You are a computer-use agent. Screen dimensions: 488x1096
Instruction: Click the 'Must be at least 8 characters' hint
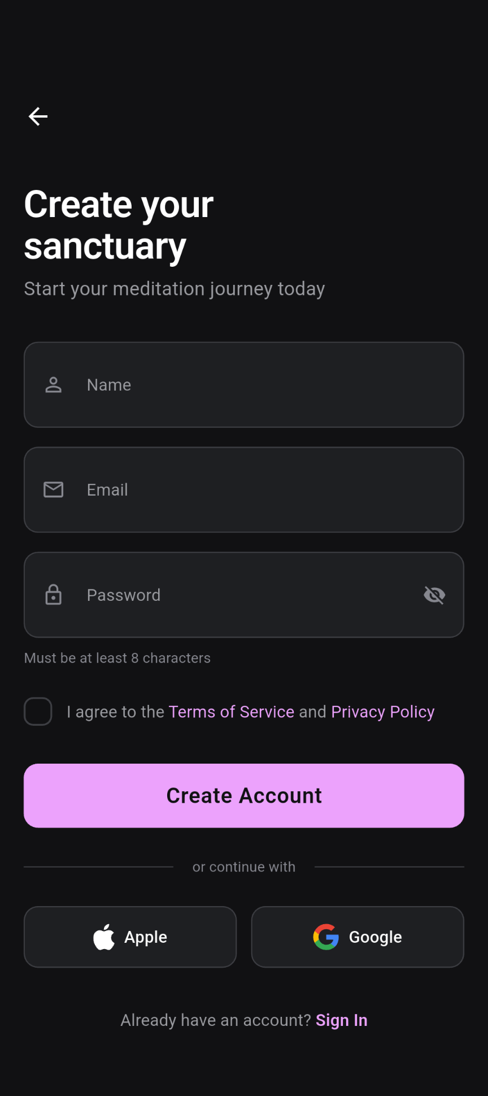pos(117,658)
